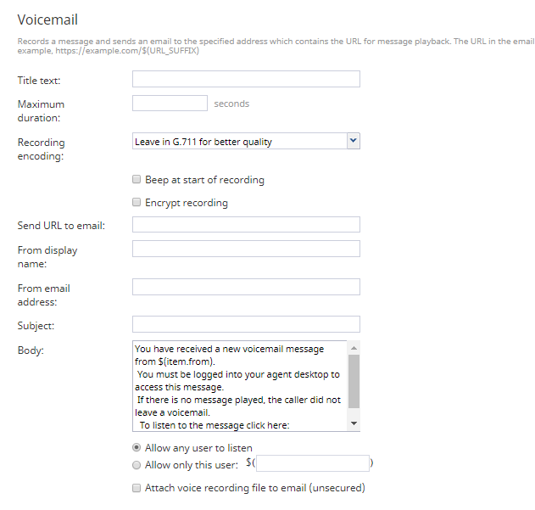Click the Body scrollbar down arrow
The height and width of the screenshot is (510, 535).
354,423
